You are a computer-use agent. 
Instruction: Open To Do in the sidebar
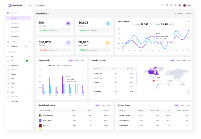coord(12,92)
